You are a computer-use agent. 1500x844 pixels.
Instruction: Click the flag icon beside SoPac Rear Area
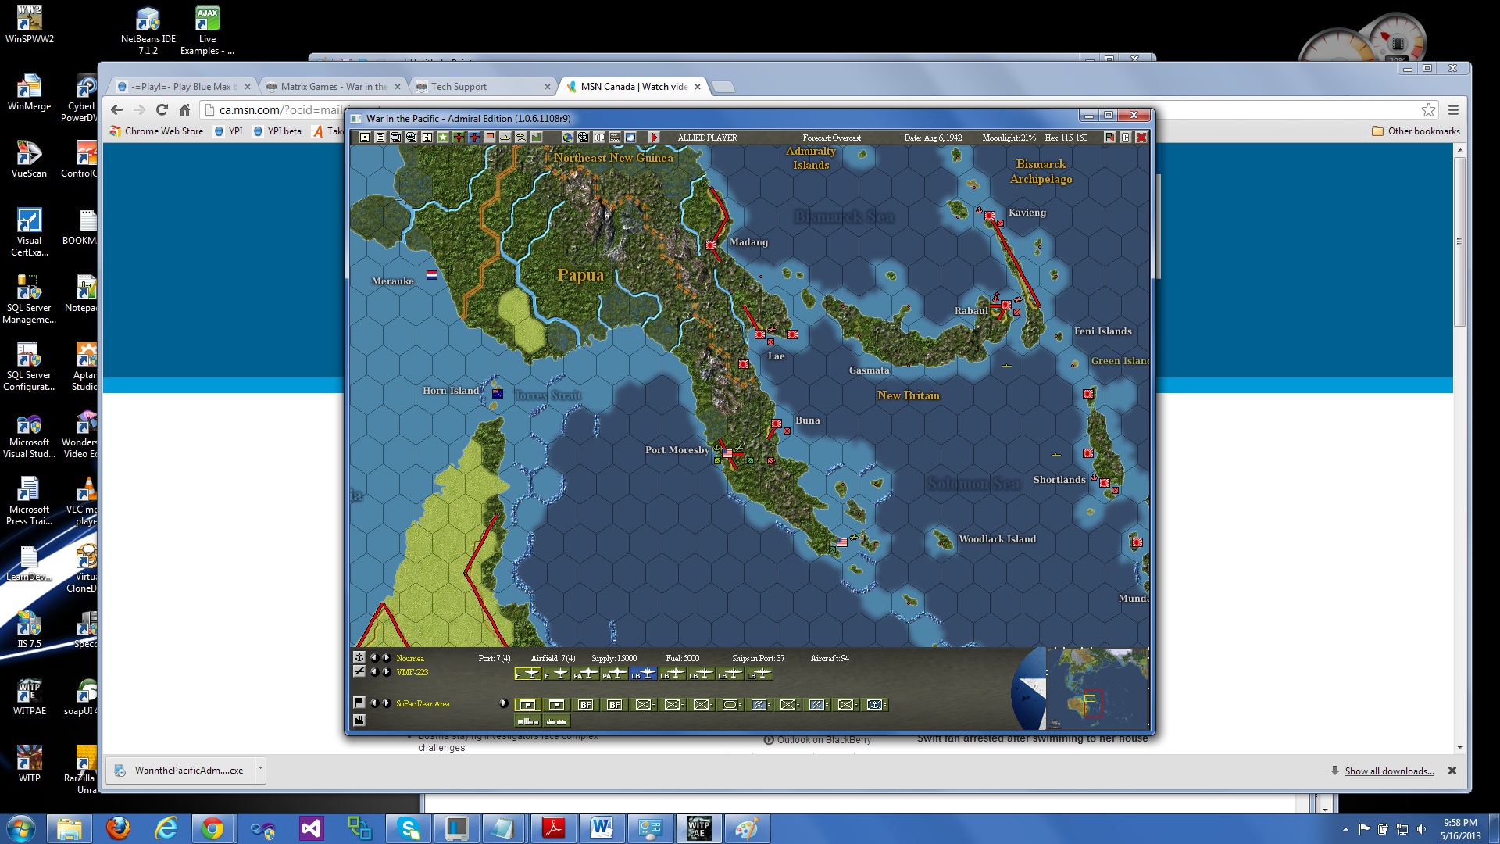point(359,703)
